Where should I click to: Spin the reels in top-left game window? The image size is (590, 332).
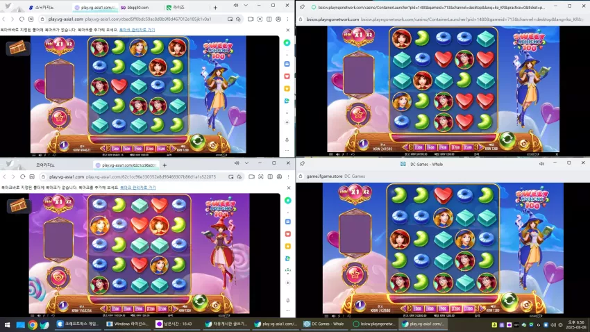(x=198, y=142)
